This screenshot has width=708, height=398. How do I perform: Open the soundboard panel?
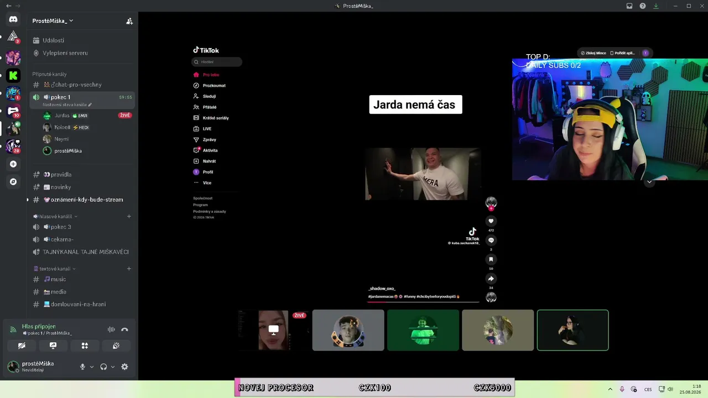click(116, 345)
